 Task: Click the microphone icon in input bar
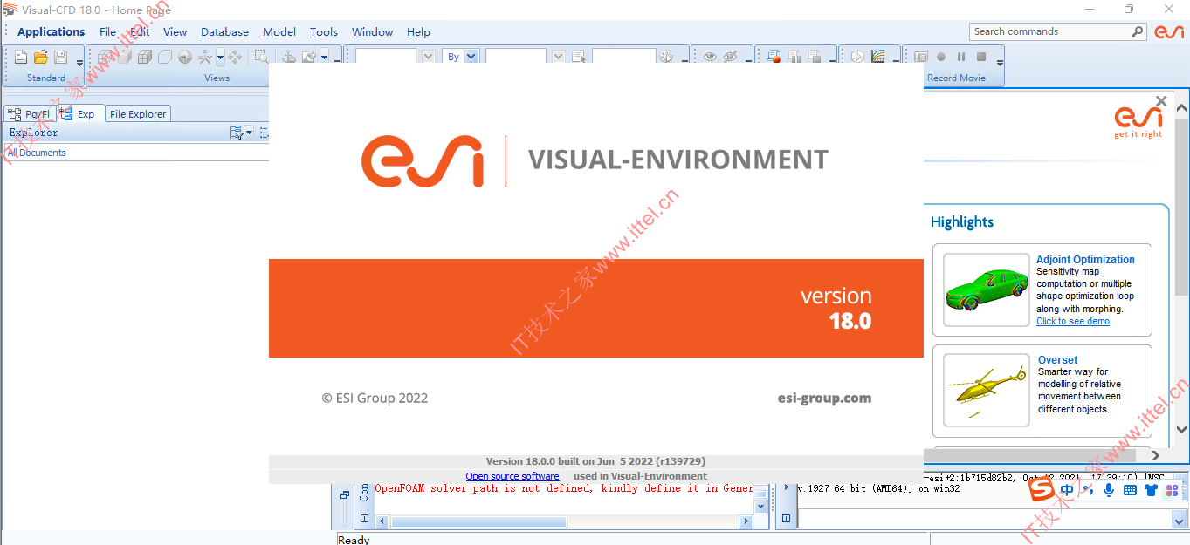(1109, 490)
